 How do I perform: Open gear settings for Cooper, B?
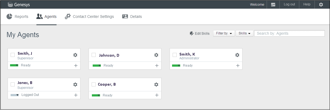[156, 85]
